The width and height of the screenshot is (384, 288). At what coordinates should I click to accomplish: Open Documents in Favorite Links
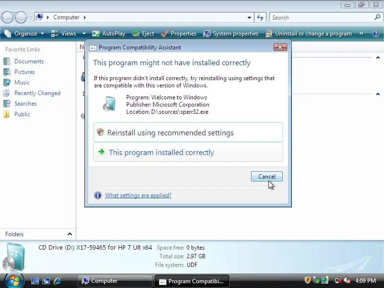tap(29, 61)
